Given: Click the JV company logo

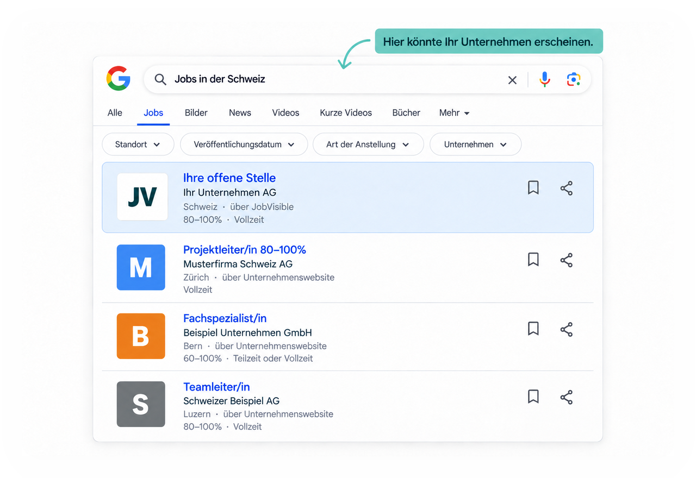Looking at the screenshot, I should [x=142, y=197].
